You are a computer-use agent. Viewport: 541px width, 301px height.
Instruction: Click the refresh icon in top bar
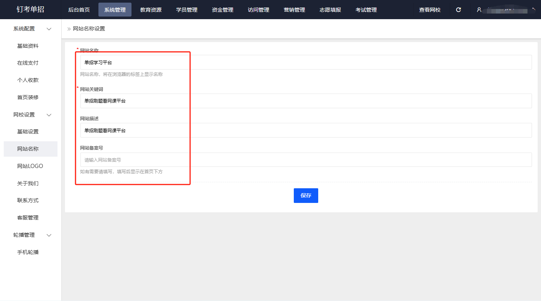click(458, 10)
